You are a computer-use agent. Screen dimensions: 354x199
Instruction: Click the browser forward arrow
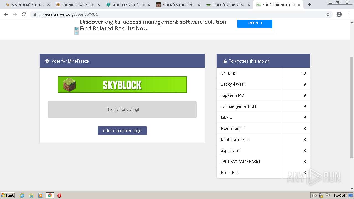(15, 14)
